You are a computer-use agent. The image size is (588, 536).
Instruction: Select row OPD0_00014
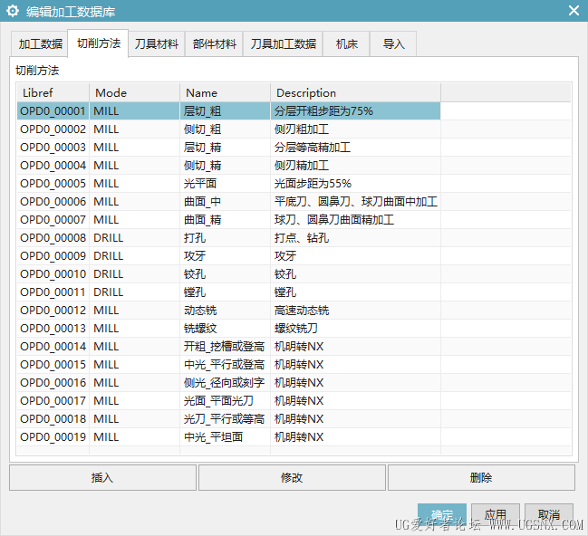click(x=228, y=347)
